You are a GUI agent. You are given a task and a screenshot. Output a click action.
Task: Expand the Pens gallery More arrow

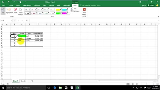(69, 13)
